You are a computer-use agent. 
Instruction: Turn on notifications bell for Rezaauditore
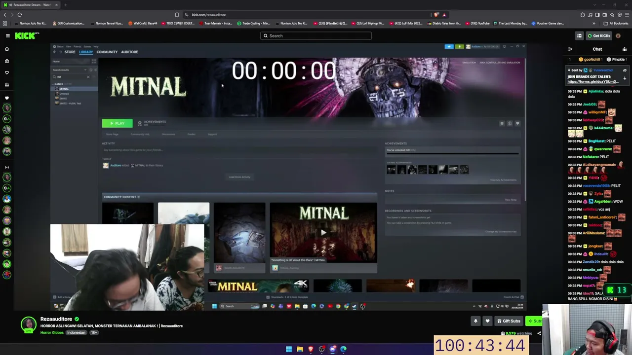pyautogui.click(x=475, y=321)
